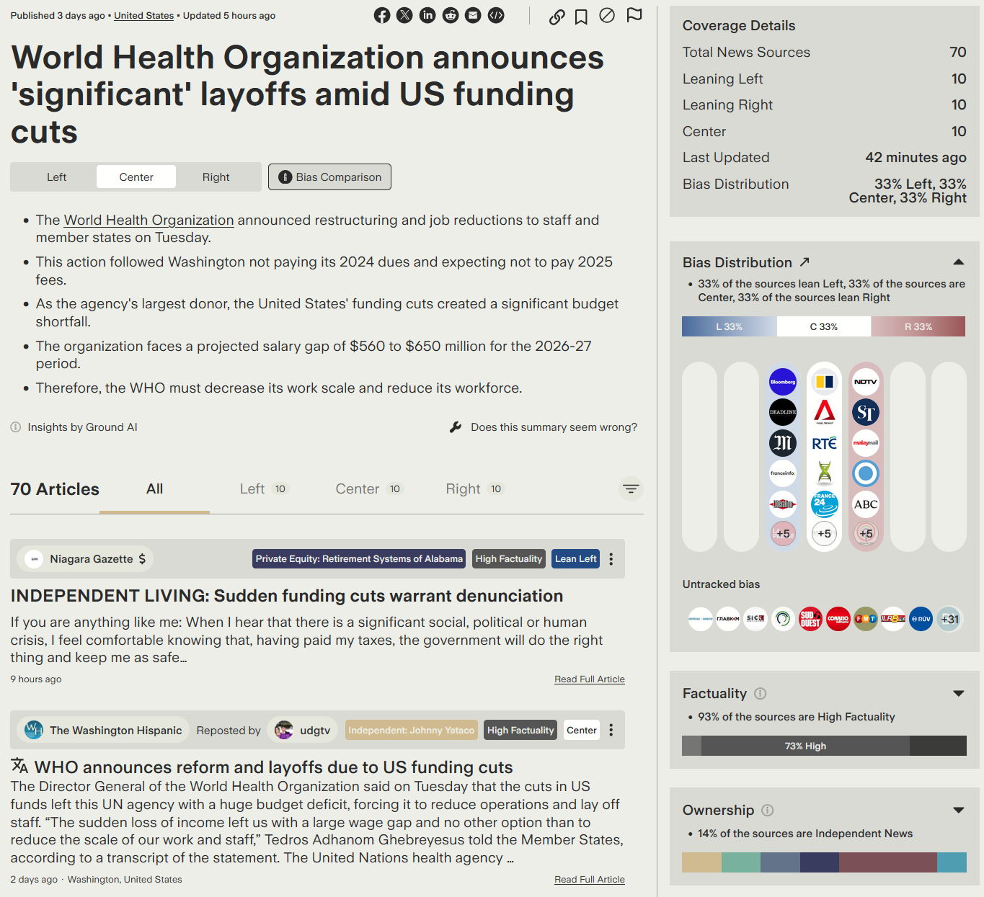Click the Private Equity ownership tag

359,559
